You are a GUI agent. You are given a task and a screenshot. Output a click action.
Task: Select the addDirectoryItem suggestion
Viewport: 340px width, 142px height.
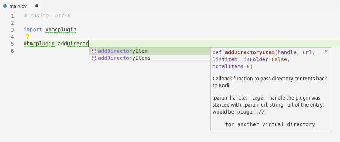(150, 51)
